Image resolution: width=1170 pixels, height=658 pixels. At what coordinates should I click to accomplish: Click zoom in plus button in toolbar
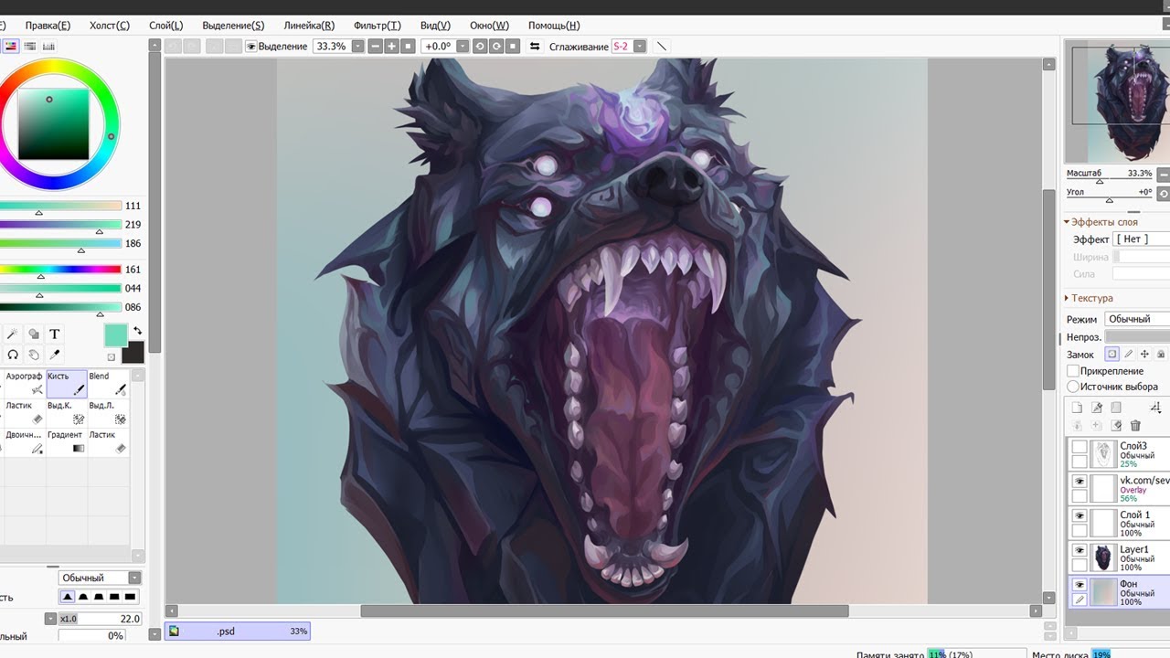tap(391, 46)
